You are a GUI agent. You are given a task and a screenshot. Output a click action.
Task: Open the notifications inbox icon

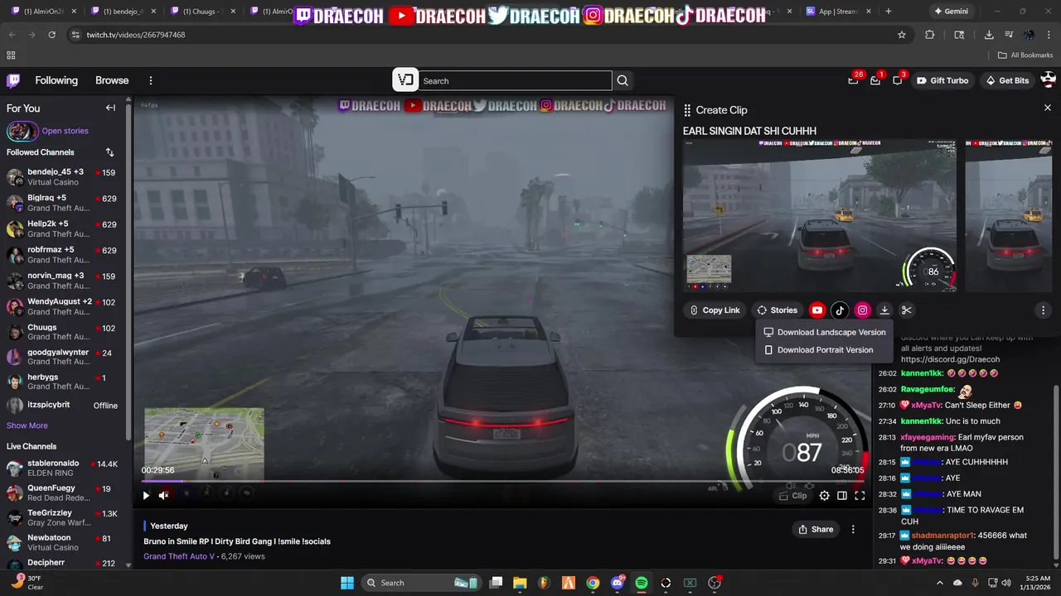click(x=875, y=80)
